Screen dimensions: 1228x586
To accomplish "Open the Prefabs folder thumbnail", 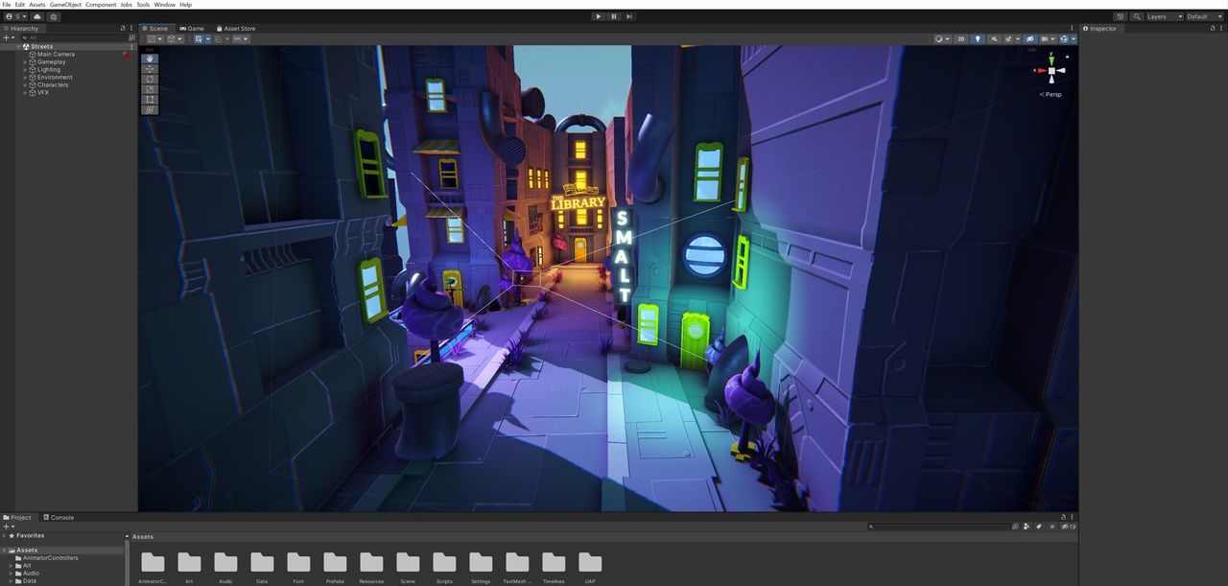I will (335, 566).
